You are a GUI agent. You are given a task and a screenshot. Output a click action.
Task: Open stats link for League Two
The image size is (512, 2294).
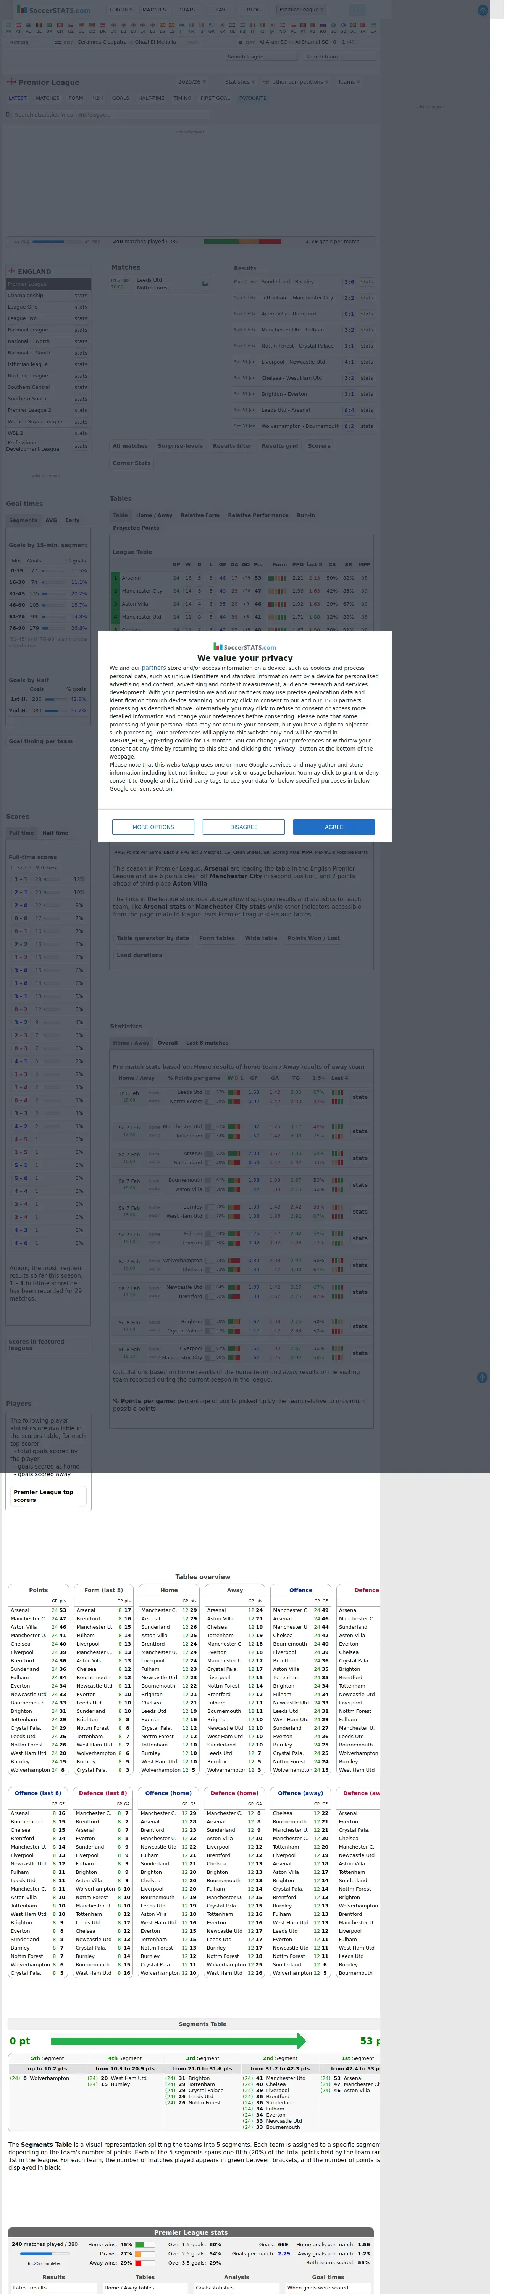pos(81,318)
